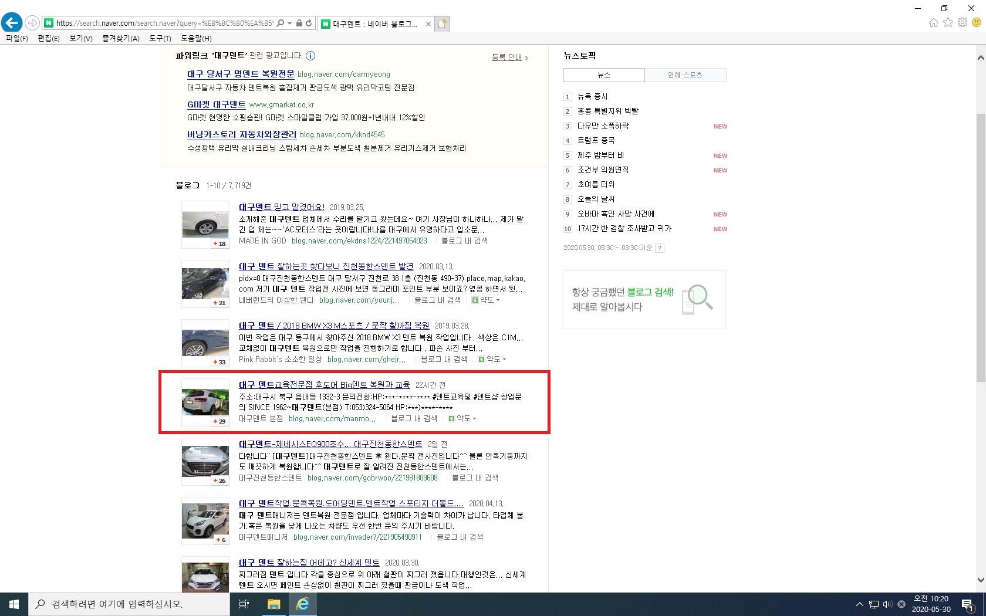Expand 약도 dropdown for BMW X3 result
Screen dimensions: 986x616
[x=492, y=360]
